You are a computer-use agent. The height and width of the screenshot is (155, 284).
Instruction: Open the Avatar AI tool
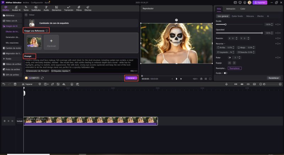[x=16, y=9]
